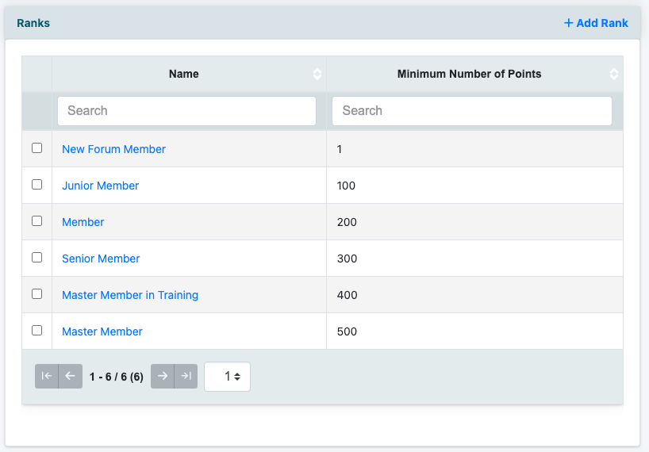The width and height of the screenshot is (649, 452).
Task: Check the New Forum Member row checkbox
Action: point(36,148)
